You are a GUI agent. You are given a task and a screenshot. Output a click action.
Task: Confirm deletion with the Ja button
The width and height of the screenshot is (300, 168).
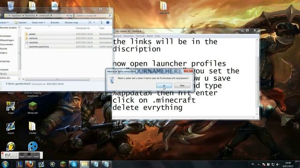click(x=164, y=85)
